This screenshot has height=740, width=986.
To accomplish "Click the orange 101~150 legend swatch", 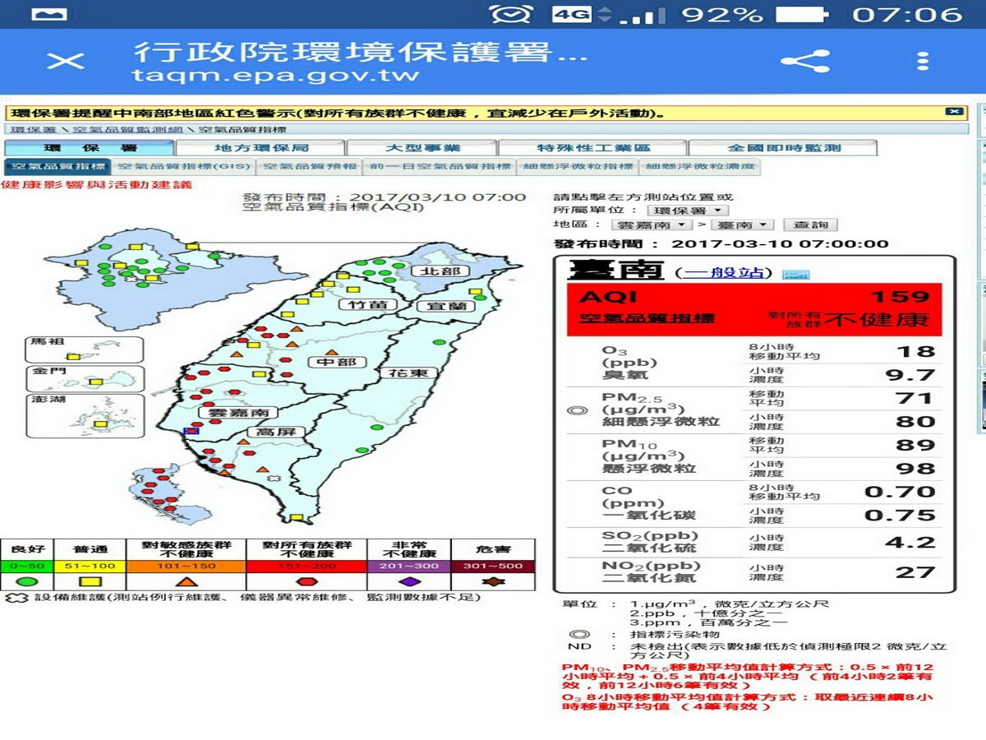I will (187, 567).
